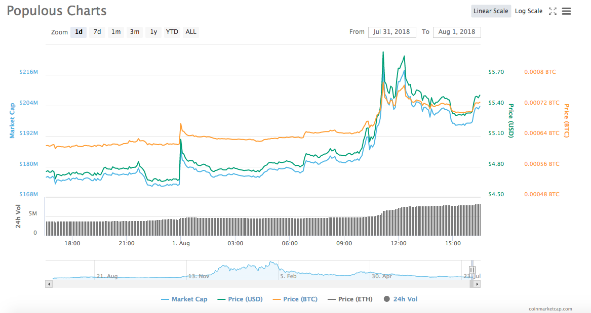
Task: Click the 21. Aug navigator label
Action: pos(107,276)
